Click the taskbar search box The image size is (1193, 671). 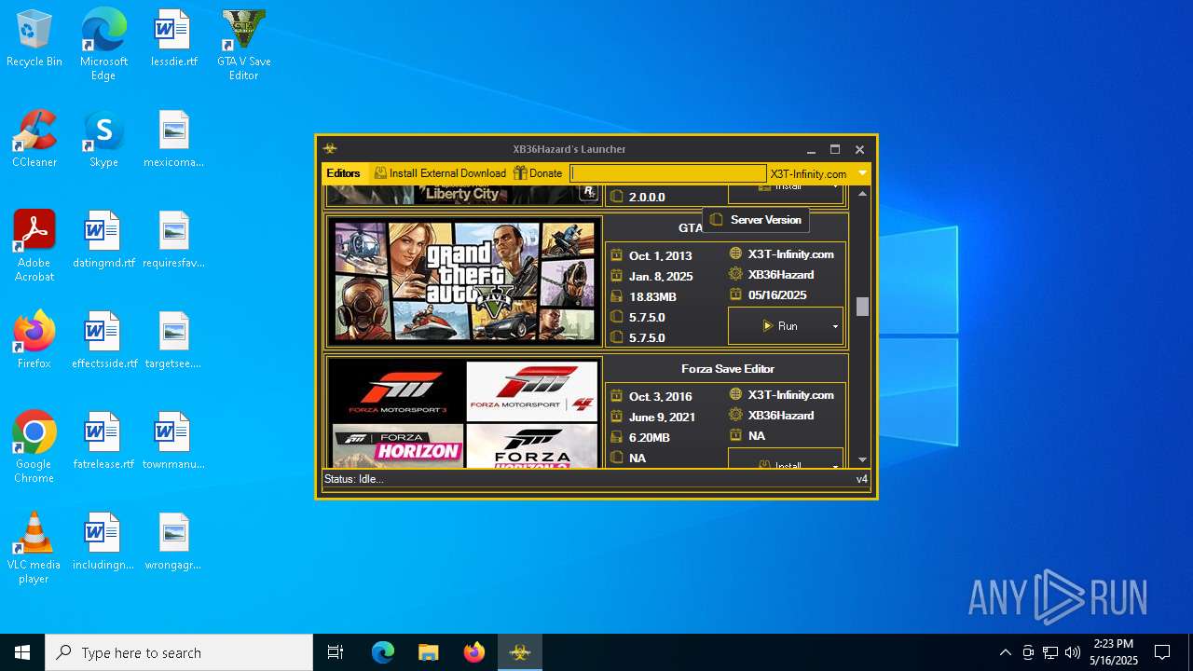179,652
